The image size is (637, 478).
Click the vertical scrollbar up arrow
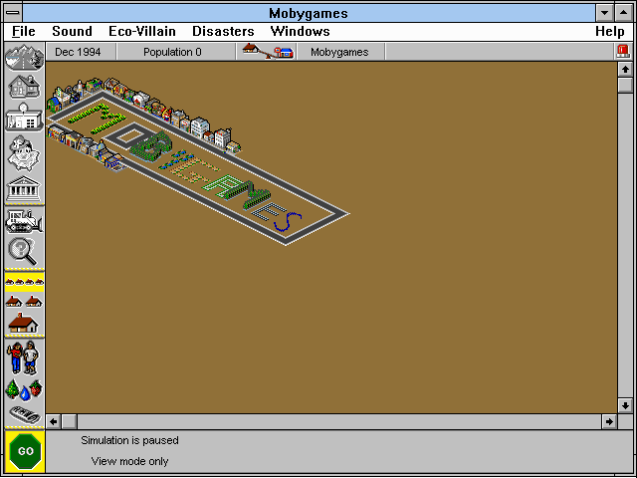(625, 70)
